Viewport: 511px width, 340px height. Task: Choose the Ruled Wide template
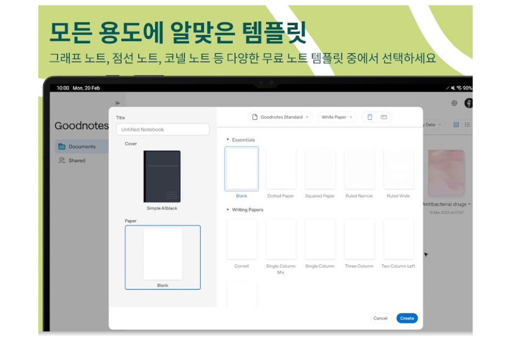(x=398, y=169)
